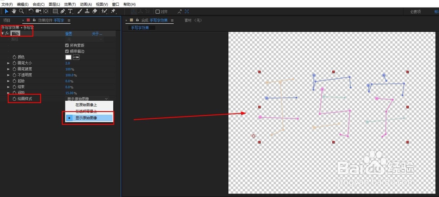Toggle the 顺序描边 checkbox

pyautogui.click(x=67, y=51)
